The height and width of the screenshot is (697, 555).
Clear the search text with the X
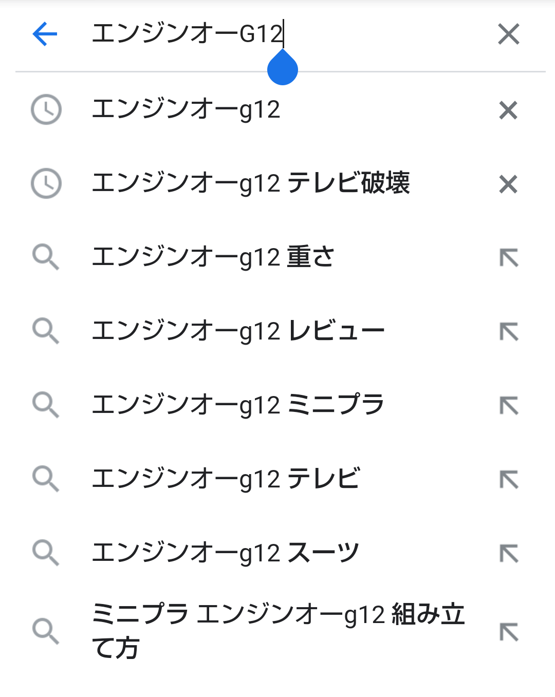508,34
